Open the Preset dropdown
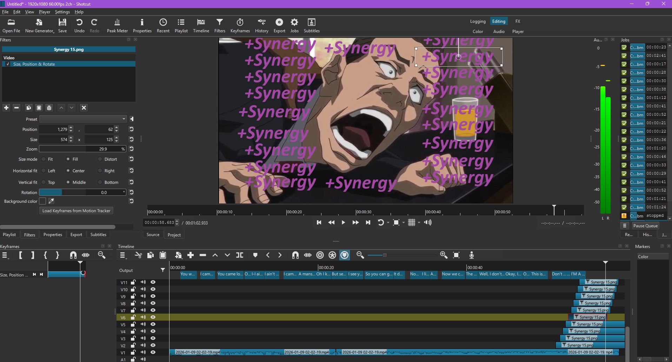Screen dimensions: 672x362 pos(83,119)
